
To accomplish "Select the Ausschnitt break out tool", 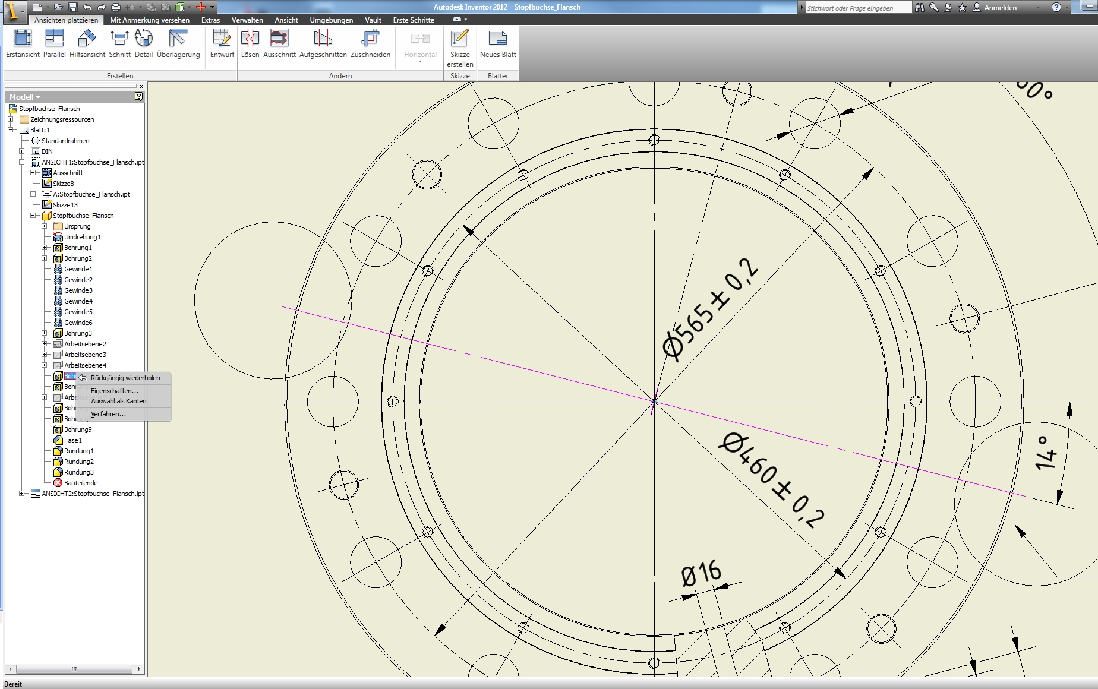I will 279,43.
